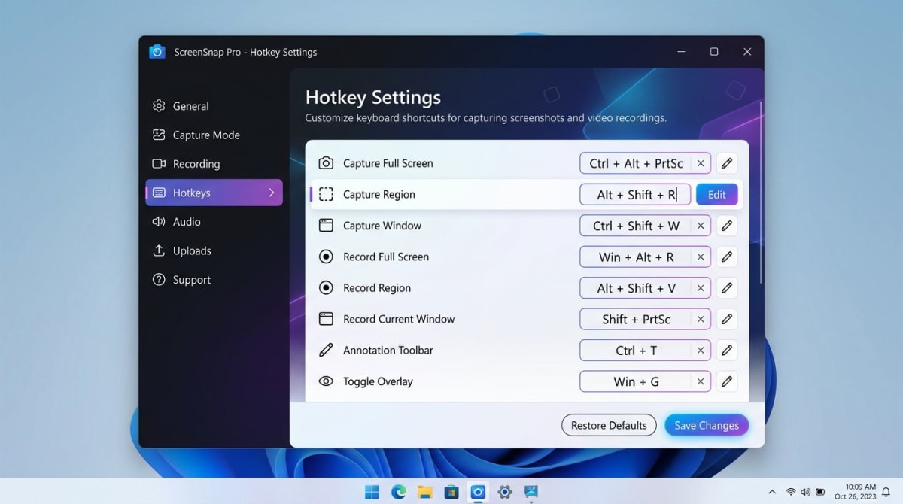Click the Wi-Fi icon in system tray
Image resolution: width=903 pixels, height=504 pixels.
pos(791,492)
